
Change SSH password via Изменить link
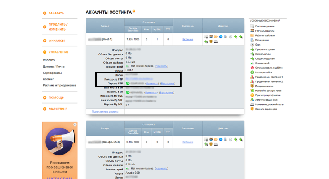151,92
